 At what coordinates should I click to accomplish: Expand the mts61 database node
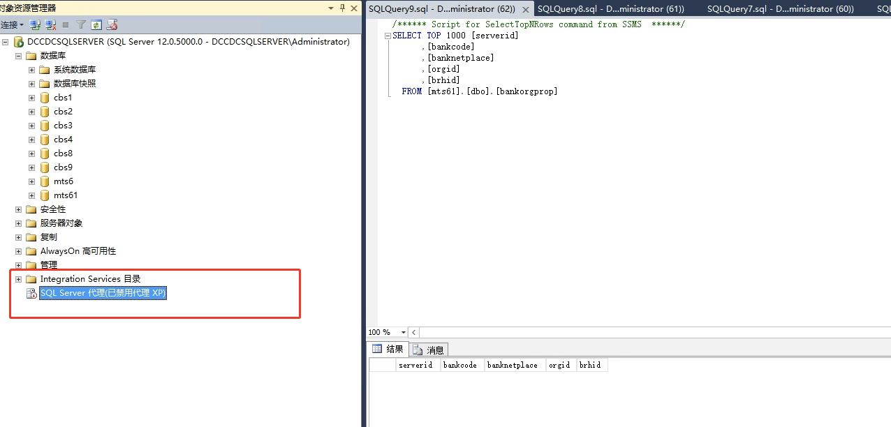(31, 195)
